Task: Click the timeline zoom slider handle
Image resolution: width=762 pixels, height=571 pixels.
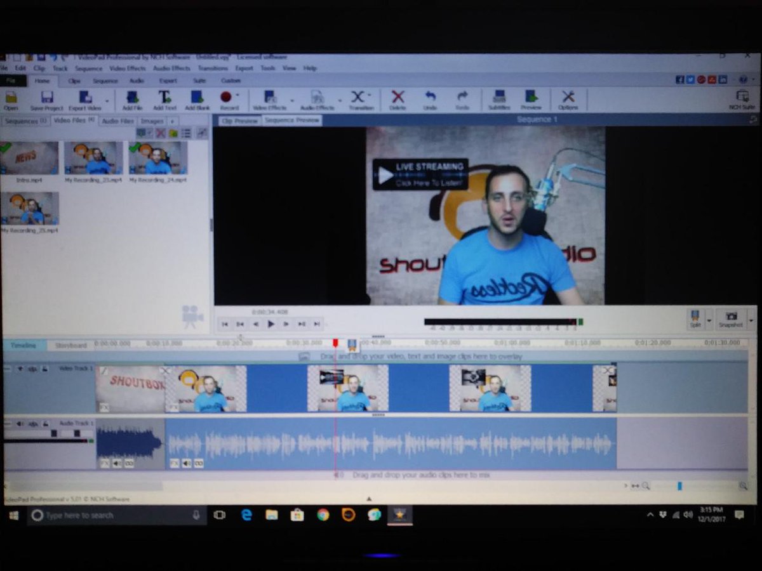Action: 679,486
